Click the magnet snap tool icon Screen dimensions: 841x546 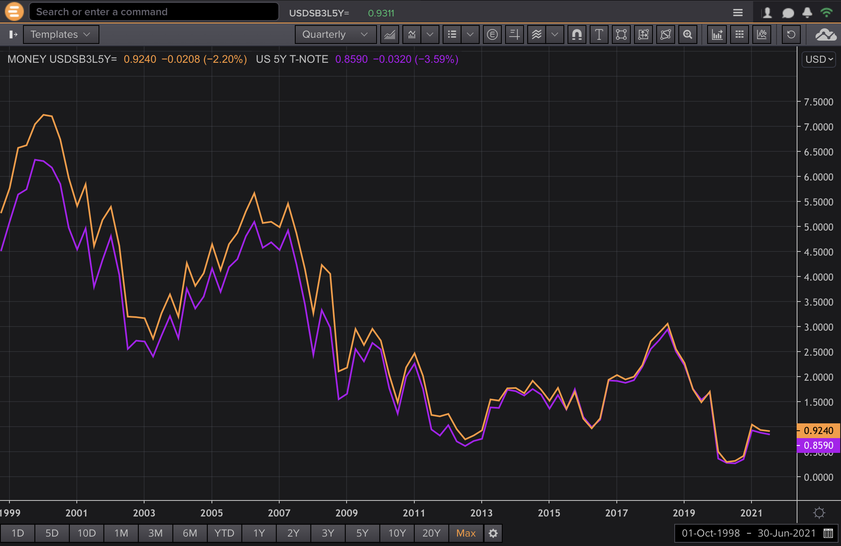(x=577, y=34)
